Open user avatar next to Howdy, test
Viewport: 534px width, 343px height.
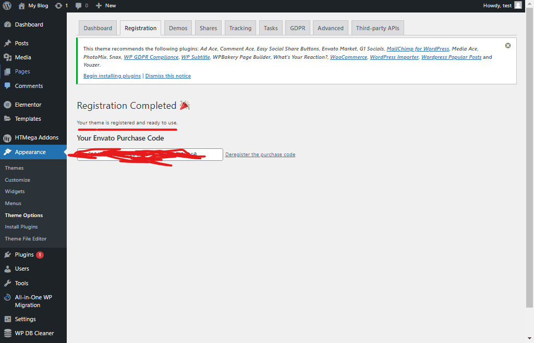pos(518,5)
